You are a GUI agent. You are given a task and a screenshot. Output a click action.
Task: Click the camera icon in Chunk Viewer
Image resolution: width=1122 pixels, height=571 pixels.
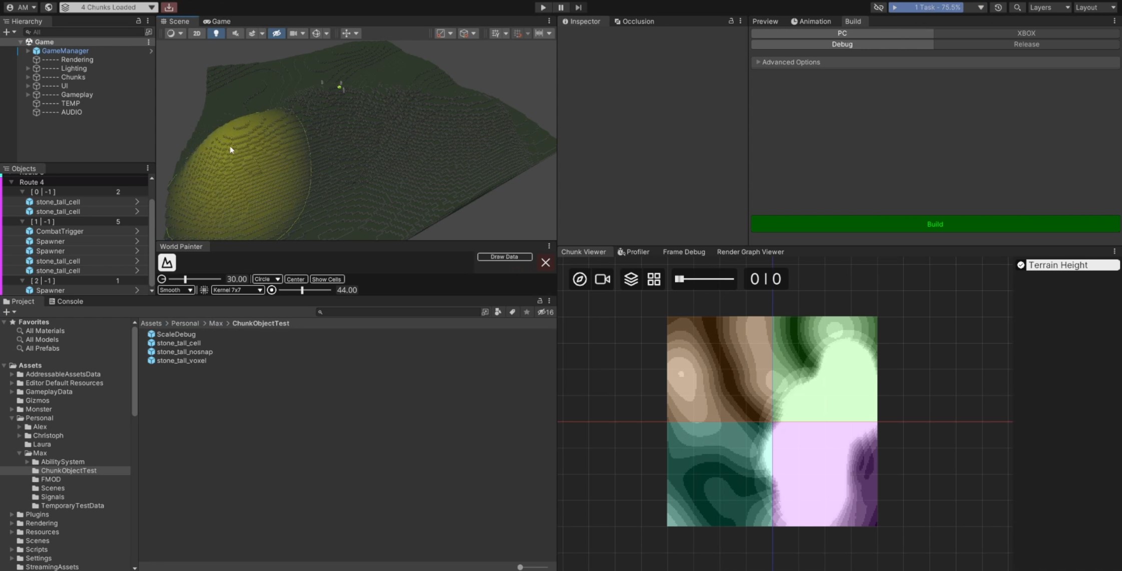603,279
